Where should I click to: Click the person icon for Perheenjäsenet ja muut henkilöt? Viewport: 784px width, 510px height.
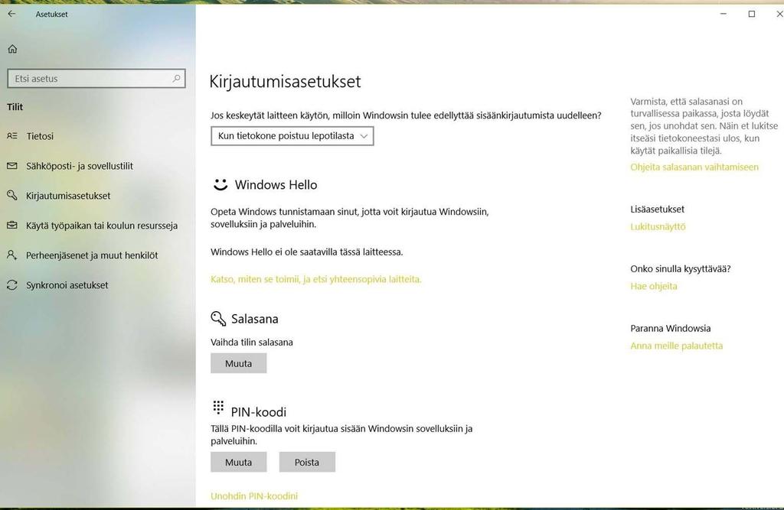coord(12,255)
